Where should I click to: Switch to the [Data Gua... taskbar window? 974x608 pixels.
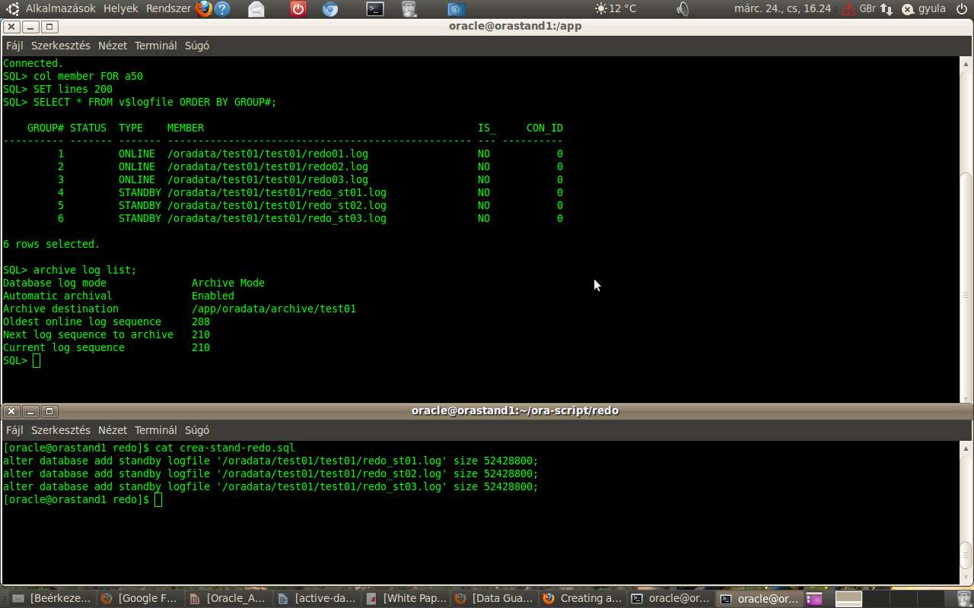pos(494,598)
